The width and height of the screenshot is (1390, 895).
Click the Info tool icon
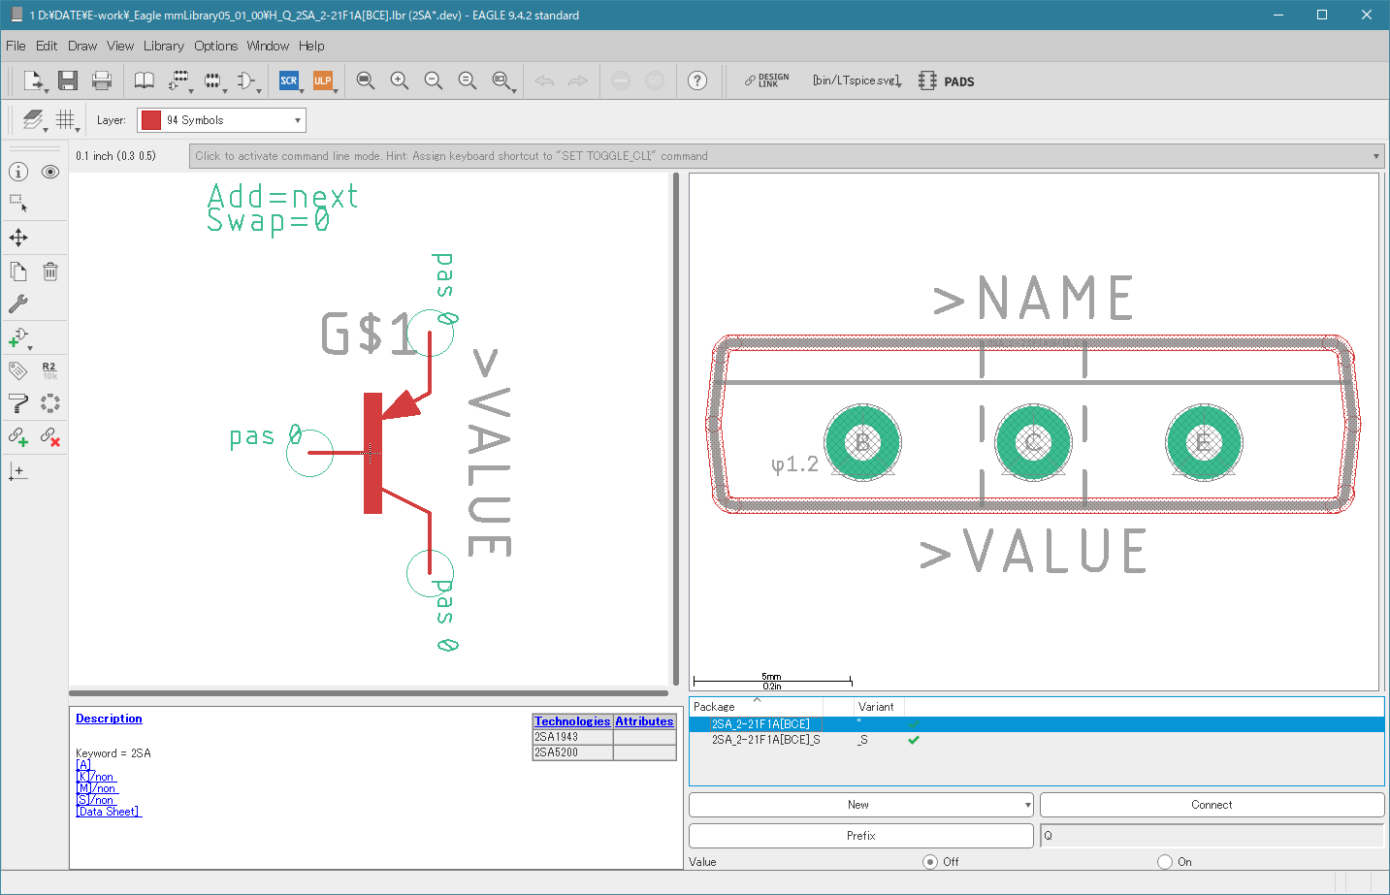point(18,172)
